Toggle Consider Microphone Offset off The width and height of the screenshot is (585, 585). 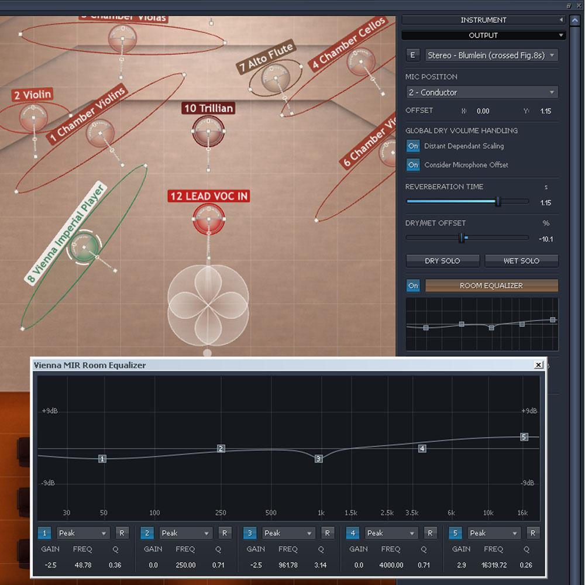coord(413,165)
